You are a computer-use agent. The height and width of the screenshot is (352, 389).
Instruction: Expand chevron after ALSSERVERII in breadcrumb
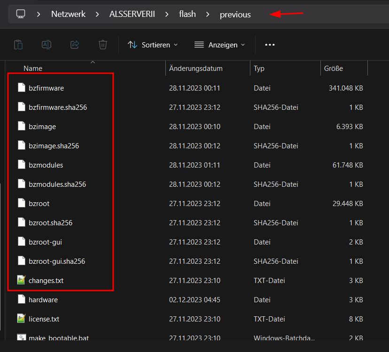[167, 15]
